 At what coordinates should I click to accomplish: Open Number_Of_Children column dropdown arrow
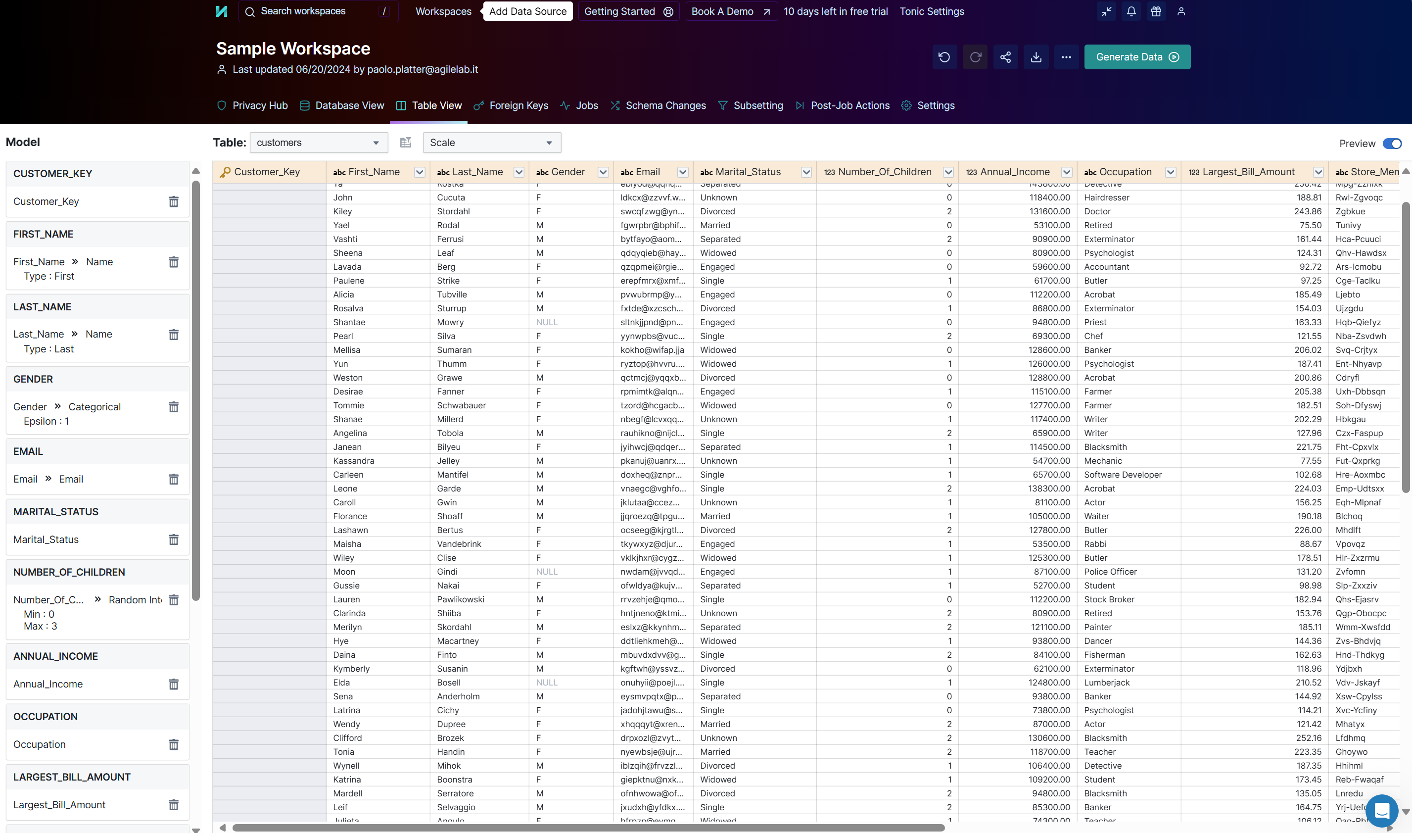(x=948, y=172)
